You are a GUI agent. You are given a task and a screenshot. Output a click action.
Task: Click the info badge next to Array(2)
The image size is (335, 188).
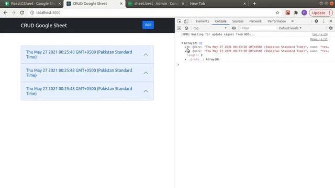(x=200, y=43)
